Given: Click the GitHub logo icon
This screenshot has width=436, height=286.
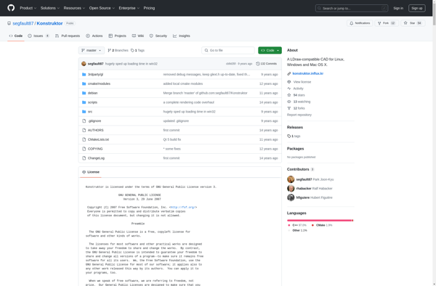Looking at the screenshot, I should click(11, 8).
